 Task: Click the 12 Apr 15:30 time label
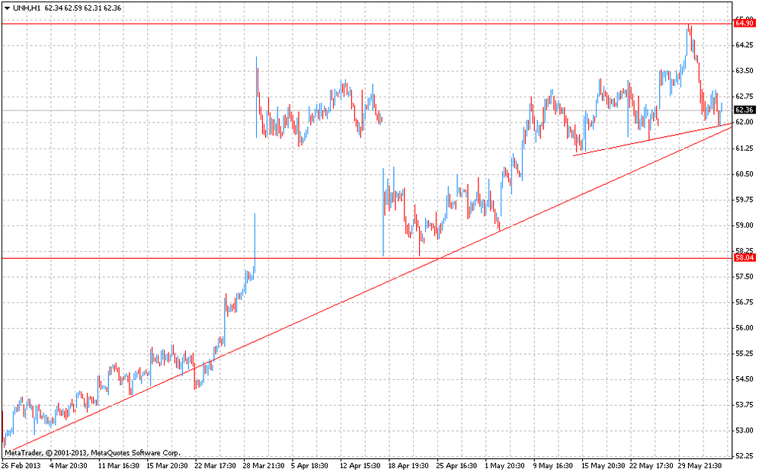tap(360, 466)
